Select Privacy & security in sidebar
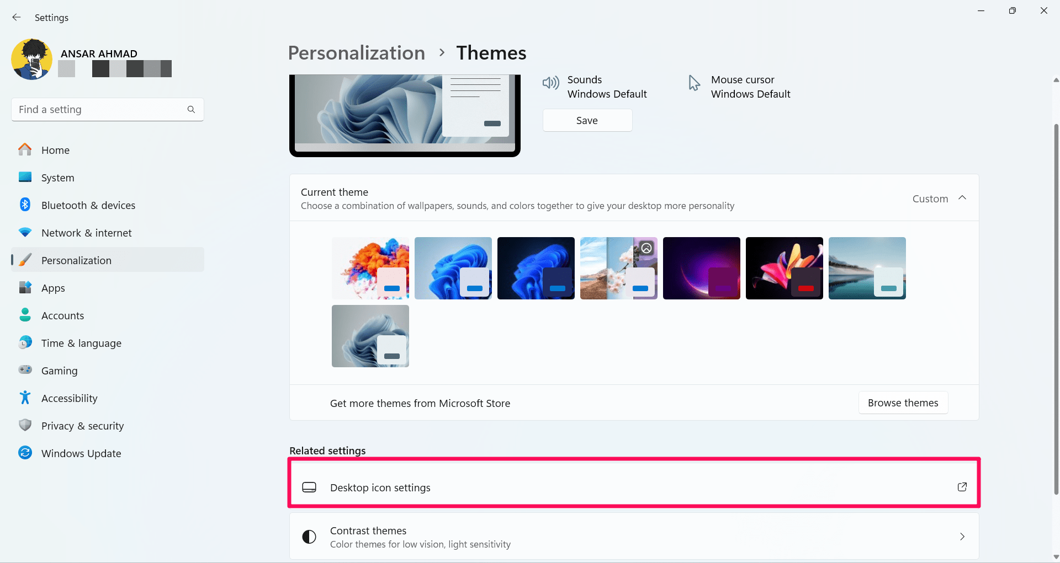The height and width of the screenshot is (563, 1060). pyautogui.click(x=82, y=426)
